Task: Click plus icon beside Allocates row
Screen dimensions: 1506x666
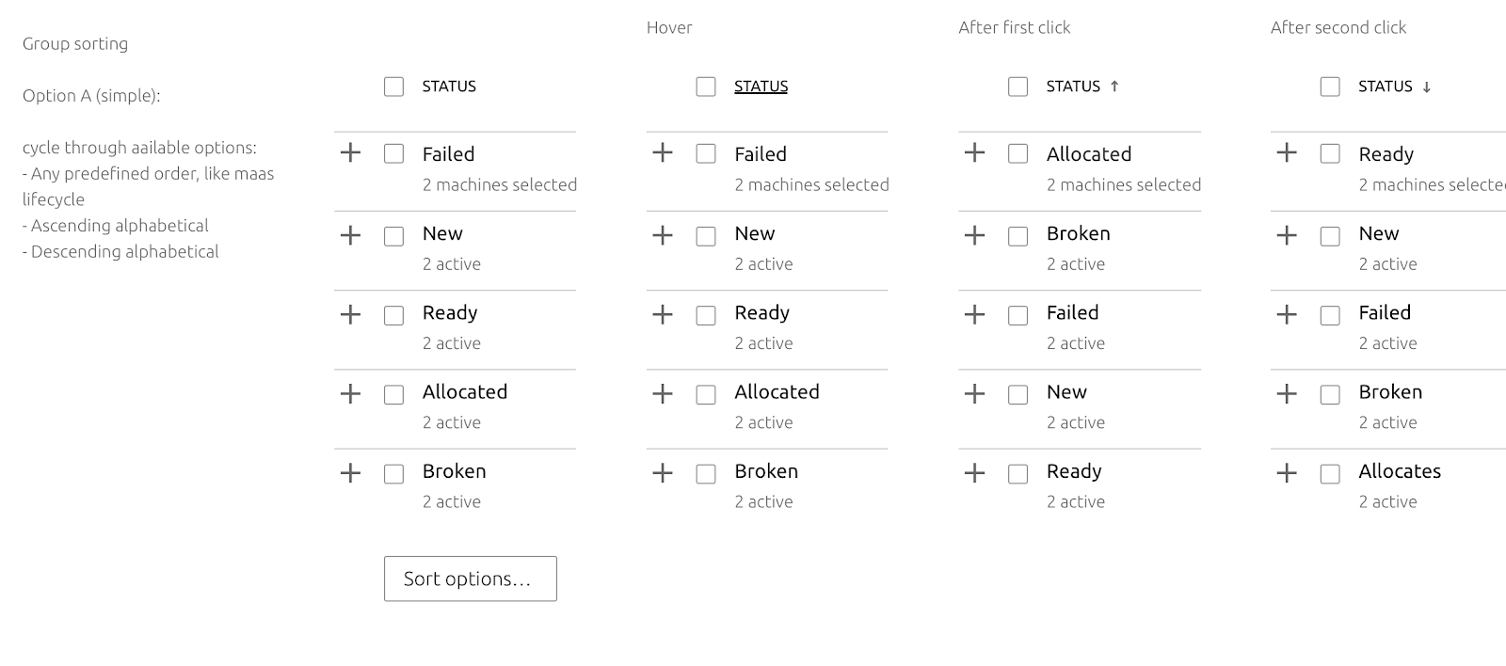Action: pos(1287,473)
